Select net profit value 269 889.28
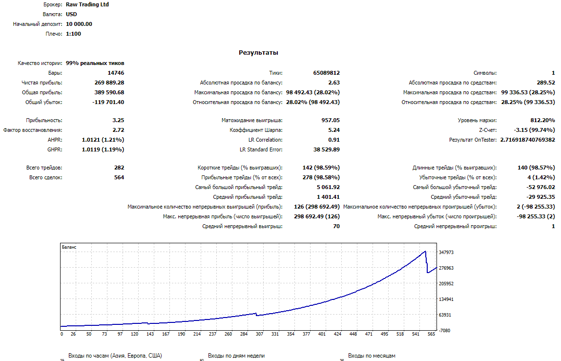This screenshot has width=561, height=361. (109, 83)
